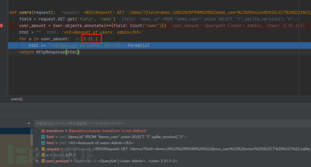The image size is (311, 167).
Task: Collapse the users function using fold marker
Action: (x=8, y=13)
